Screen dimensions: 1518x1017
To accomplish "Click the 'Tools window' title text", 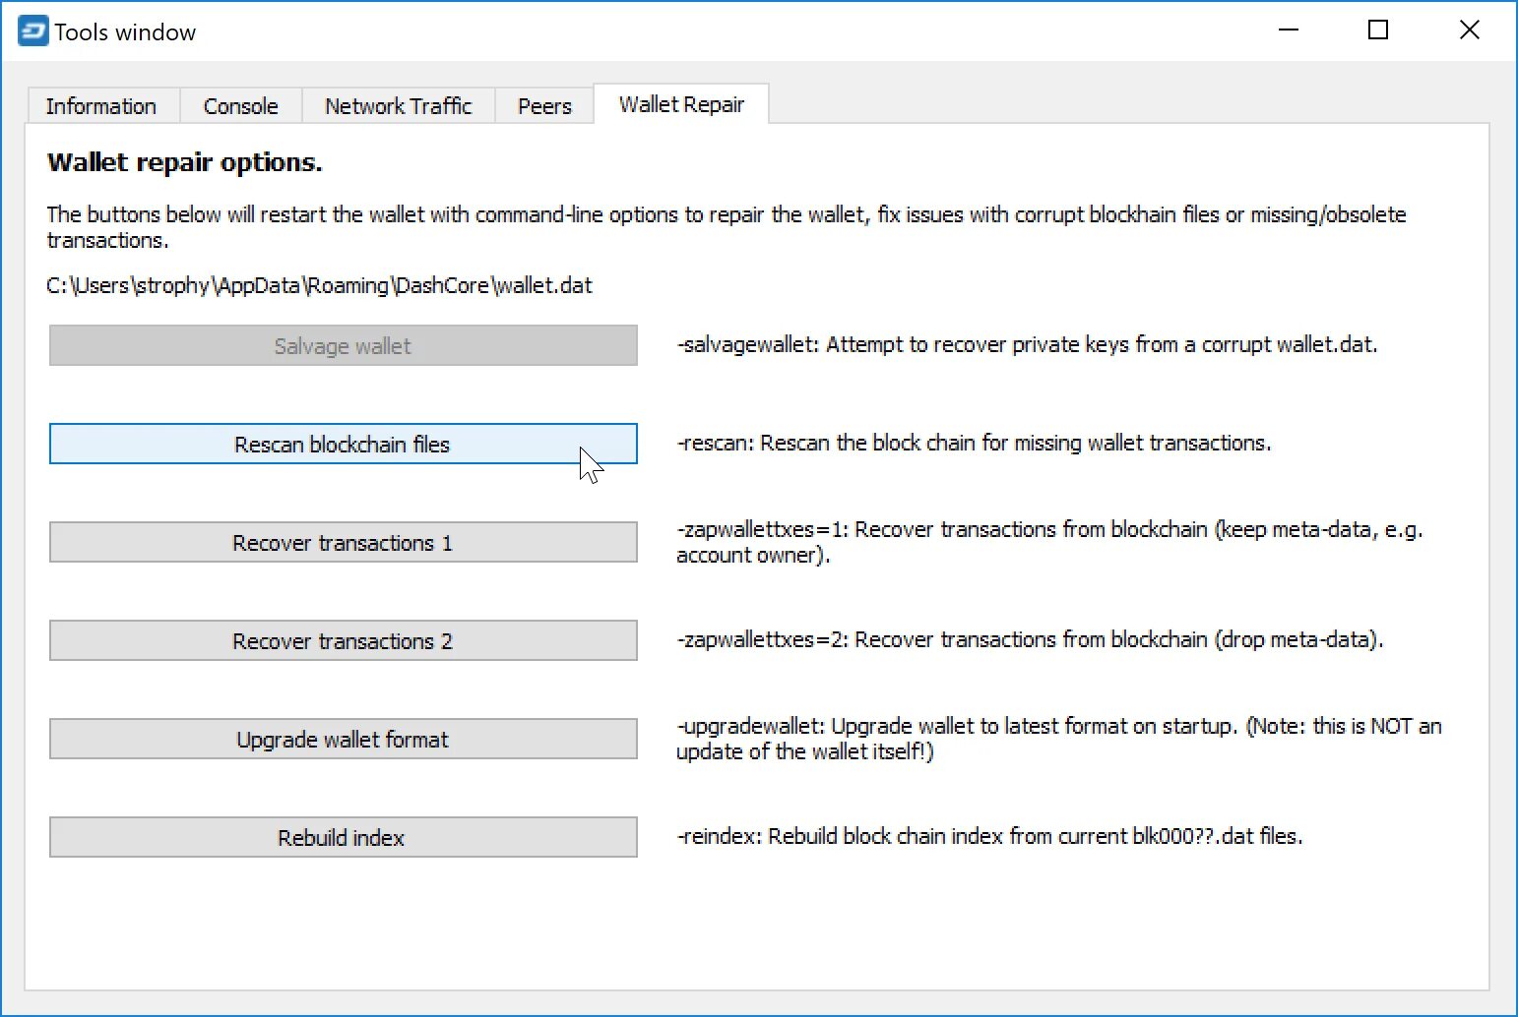I will click(125, 32).
